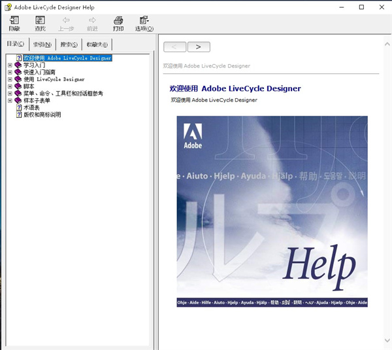The width and height of the screenshot is (392, 350).
Task: Expand the 使用 LiveCycle Designer node
Action: (10, 79)
